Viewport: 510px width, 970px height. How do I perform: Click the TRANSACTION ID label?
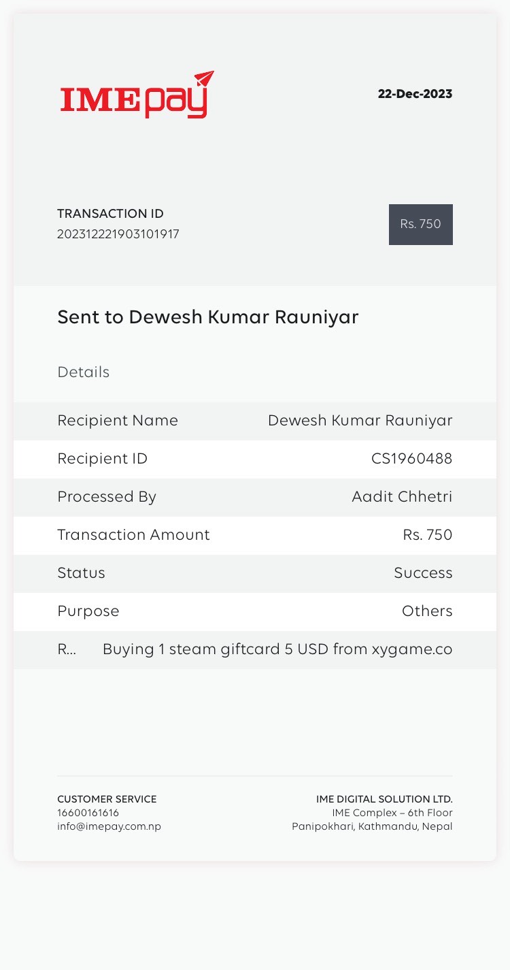110,214
